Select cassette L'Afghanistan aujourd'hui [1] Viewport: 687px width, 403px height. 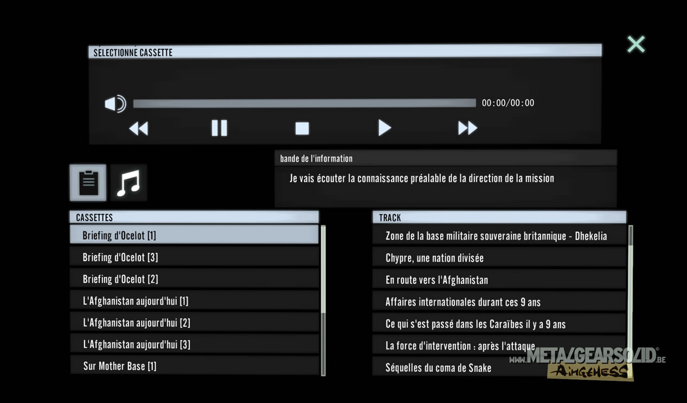click(194, 301)
